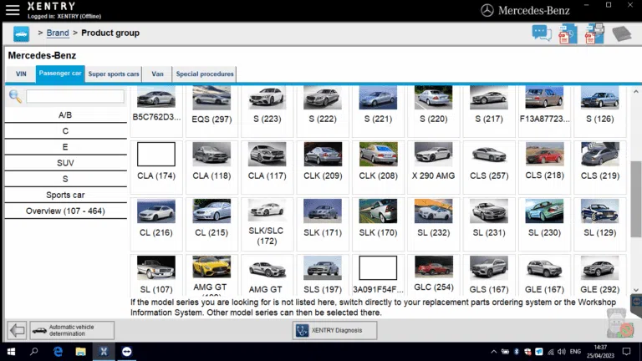Click the assistant robot icon at the bottom right

pos(620,323)
